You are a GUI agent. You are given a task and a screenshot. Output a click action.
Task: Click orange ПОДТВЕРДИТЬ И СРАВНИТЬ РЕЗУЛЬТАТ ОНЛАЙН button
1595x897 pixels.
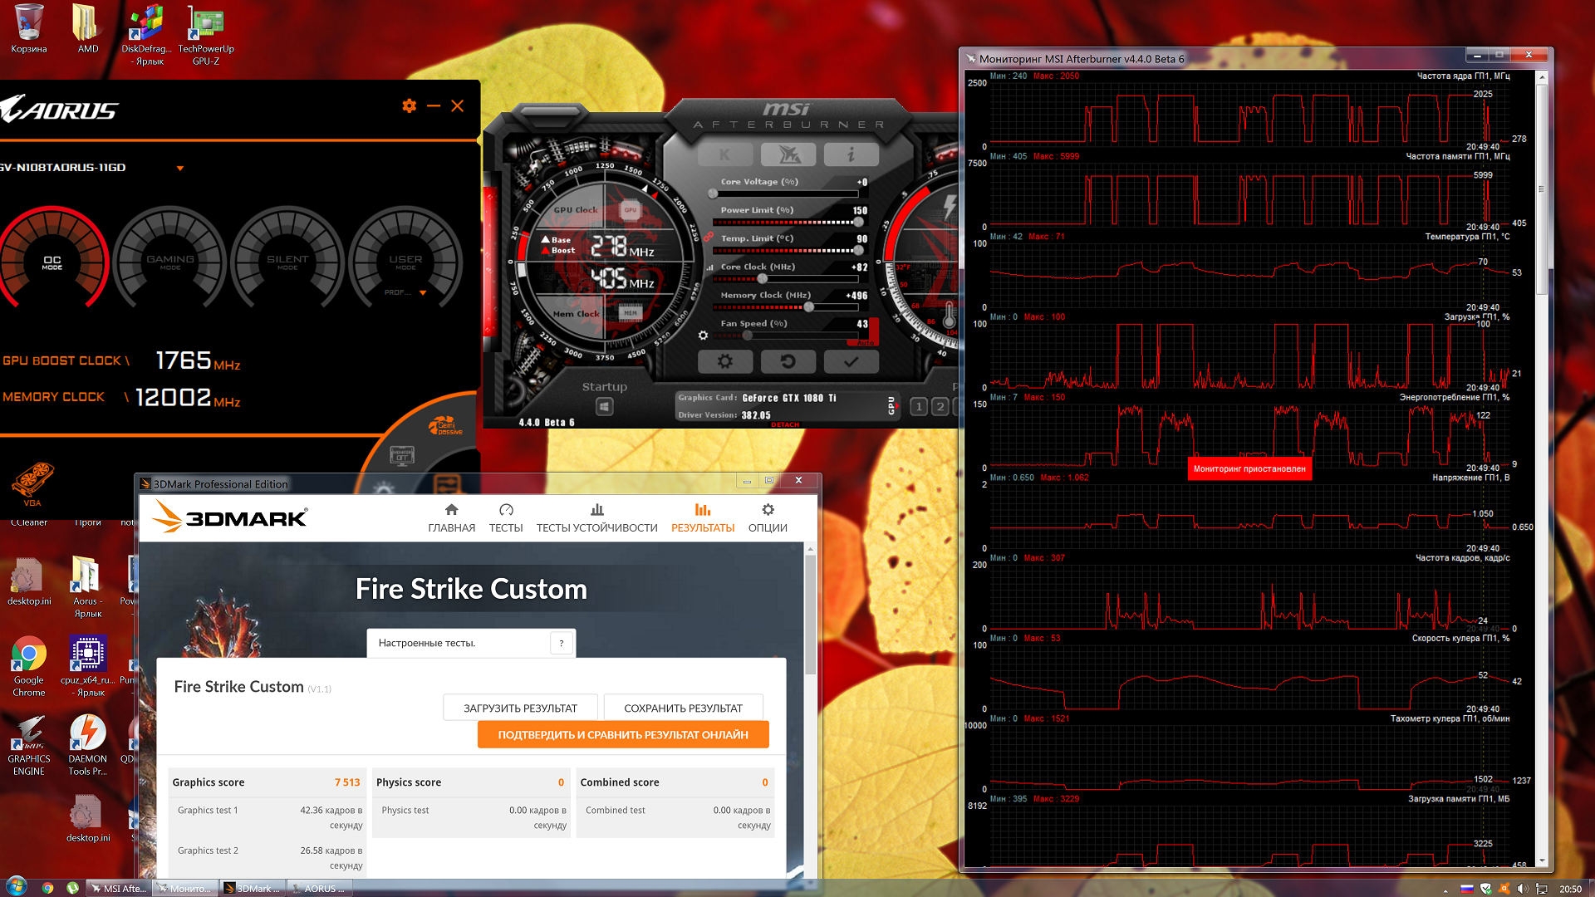623,734
